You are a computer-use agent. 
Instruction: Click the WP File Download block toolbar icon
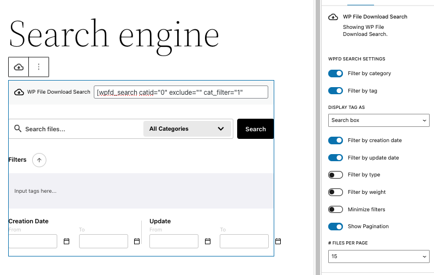[19, 67]
